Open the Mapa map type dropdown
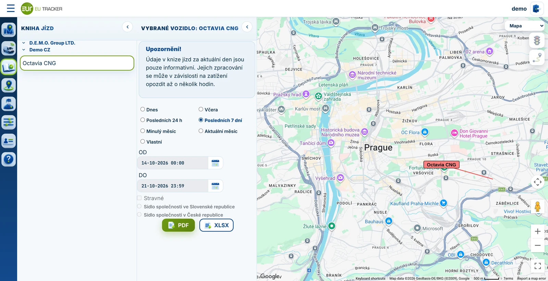The width and height of the screenshot is (548, 281). click(525, 26)
